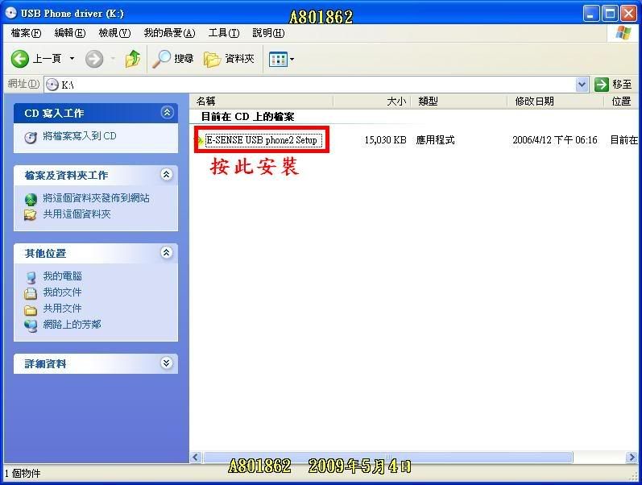Select the E-SENSE USB phone2 Setup file
This screenshot has height=485, width=642.
262,140
